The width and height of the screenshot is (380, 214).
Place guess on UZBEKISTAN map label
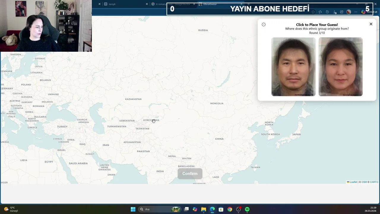(x=127, y=121)
